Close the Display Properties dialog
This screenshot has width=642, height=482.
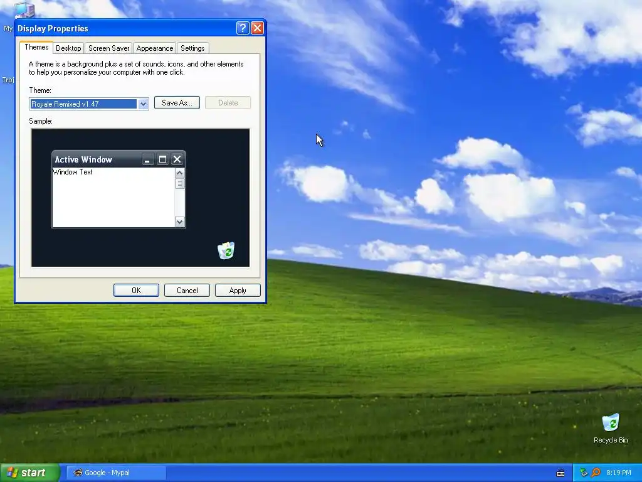[257, 28]
